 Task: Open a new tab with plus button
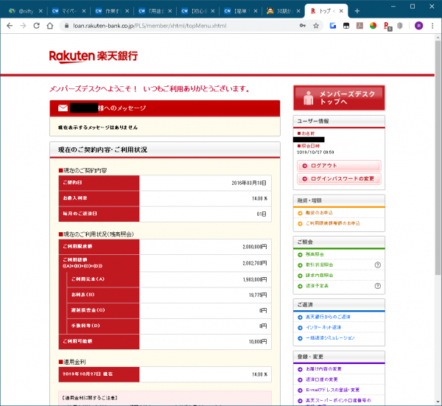(x=357, y=11)
